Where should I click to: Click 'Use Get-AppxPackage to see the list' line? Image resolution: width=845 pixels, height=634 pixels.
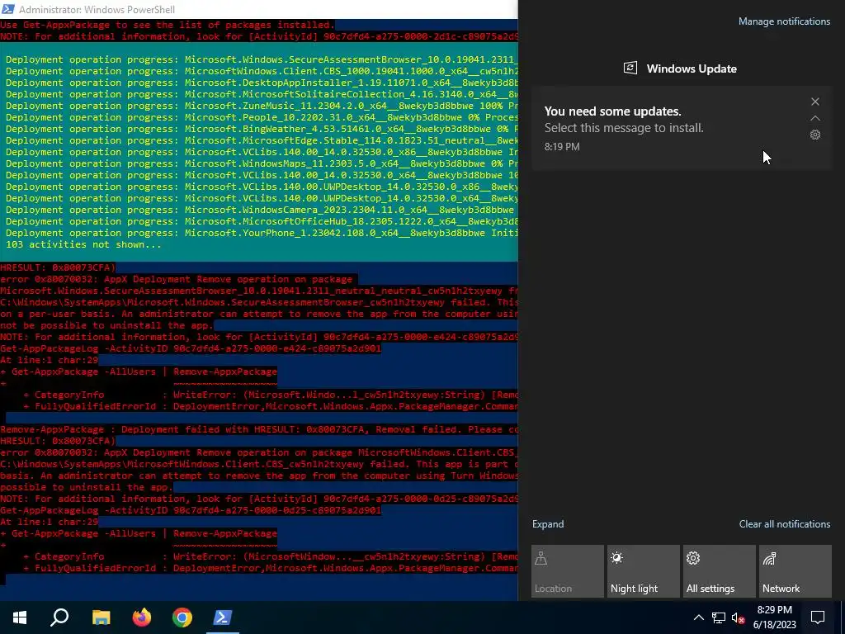(168, 25)
